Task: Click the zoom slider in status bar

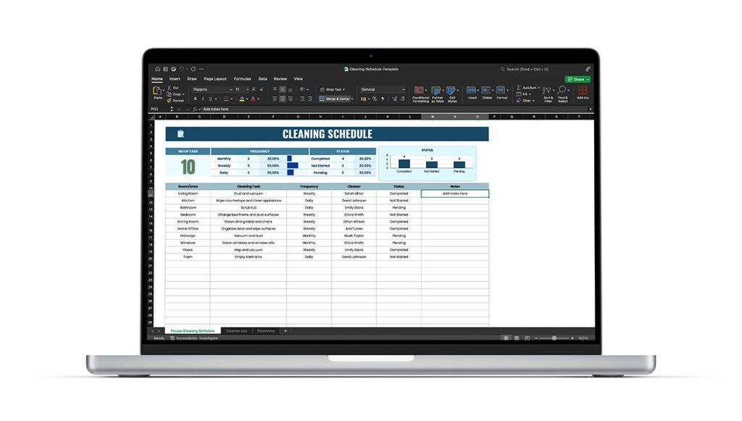Action: [x=554, y=338]
